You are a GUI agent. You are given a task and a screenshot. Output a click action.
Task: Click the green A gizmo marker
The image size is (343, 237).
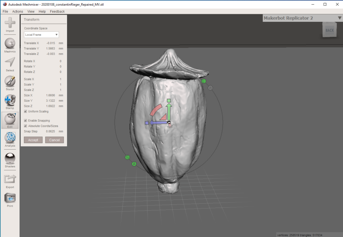click(x=134, y=164)
